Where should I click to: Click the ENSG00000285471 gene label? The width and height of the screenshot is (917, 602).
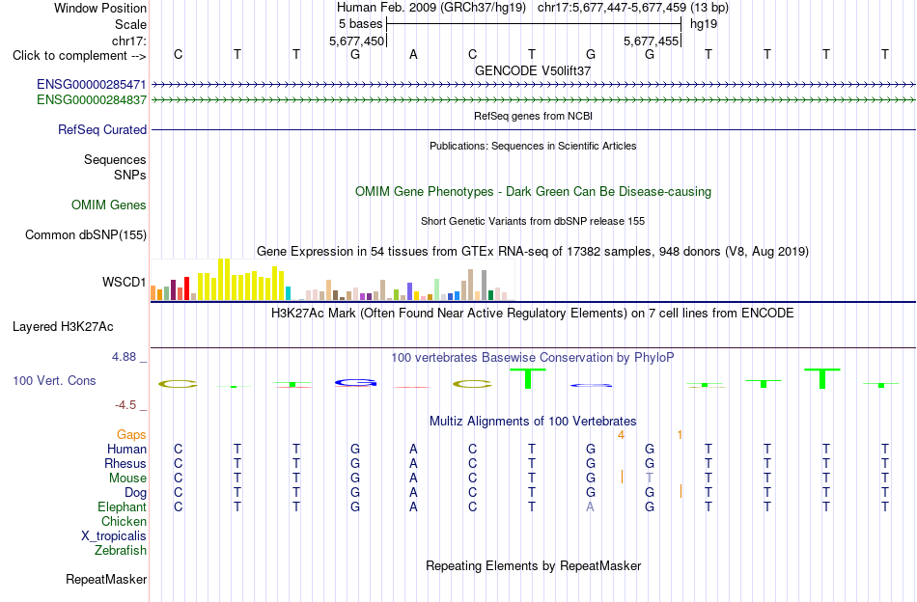(92, 84)
